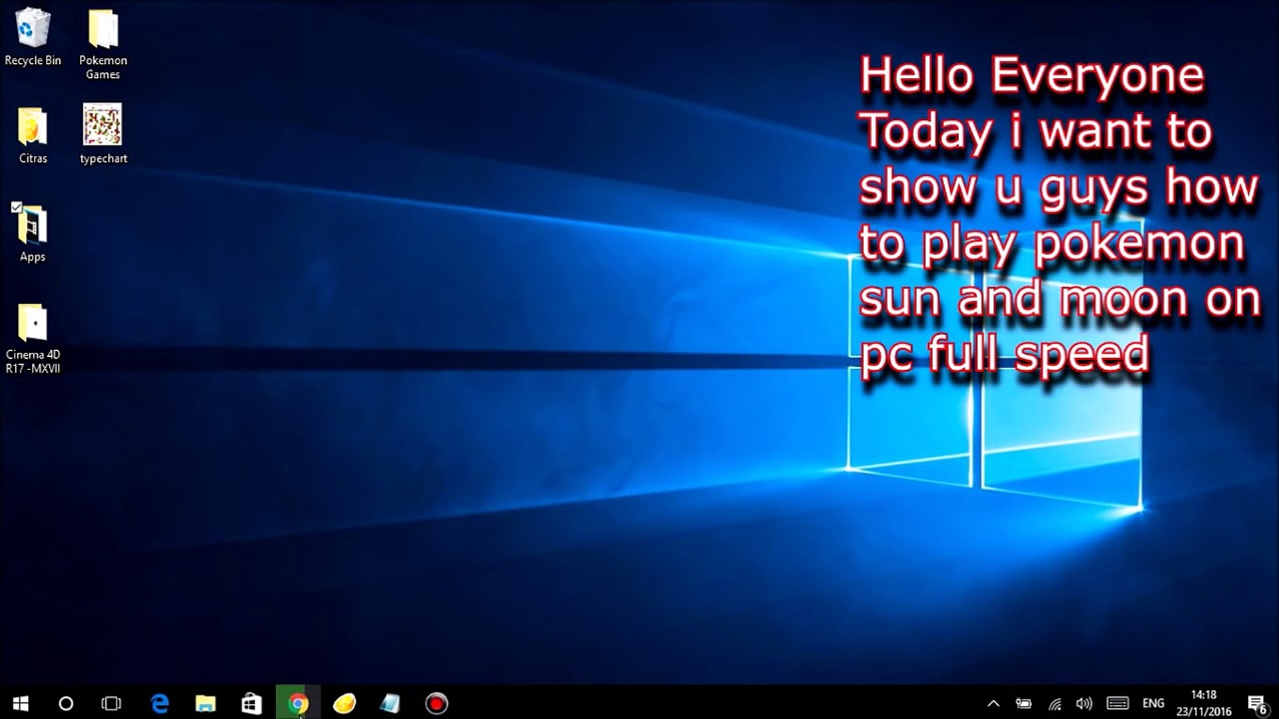Viewport: 1279px width, 719px height.
Task: Switch the ENG input language
Action: pyautogui.click(x=1153, y=703)
